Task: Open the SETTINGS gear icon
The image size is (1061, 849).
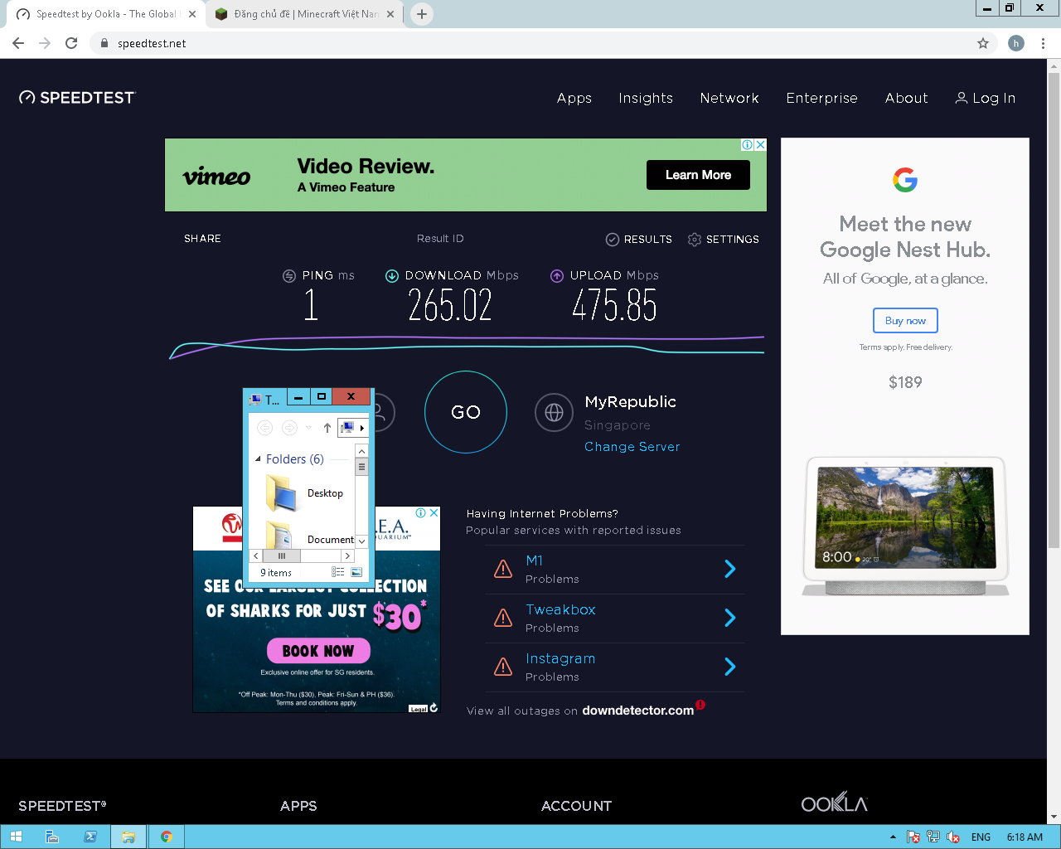Action: pyautogui.click(x=695, y=240)
